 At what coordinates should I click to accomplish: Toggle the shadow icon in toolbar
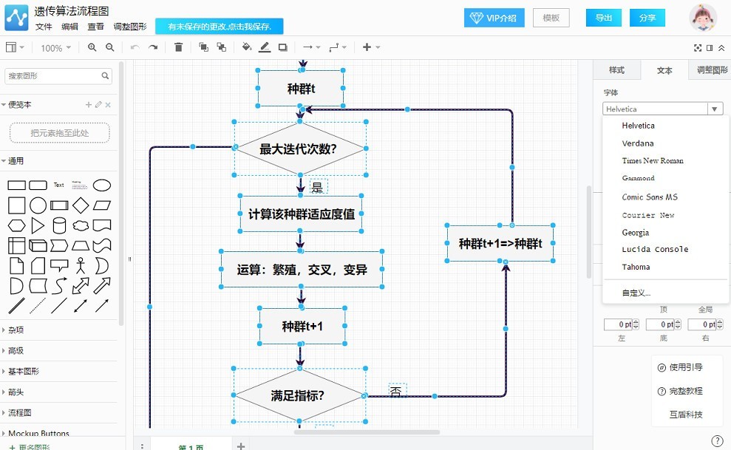click(x=282, y=47)
